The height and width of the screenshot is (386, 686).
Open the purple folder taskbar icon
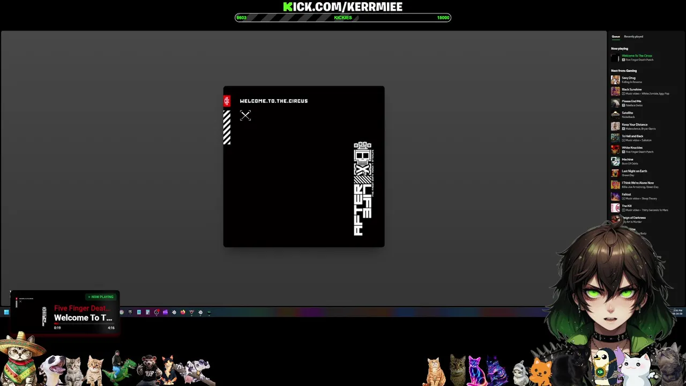165,312
